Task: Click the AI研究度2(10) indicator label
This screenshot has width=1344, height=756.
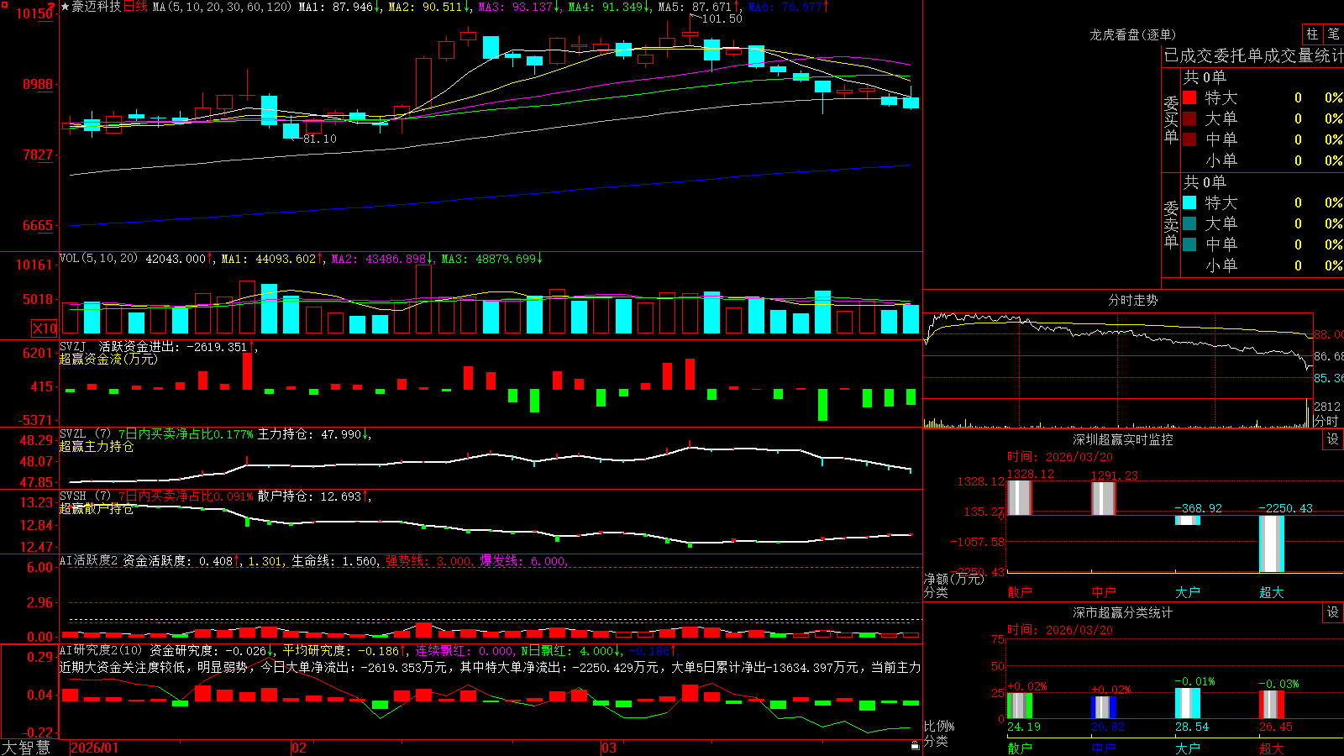Action: 101,650
